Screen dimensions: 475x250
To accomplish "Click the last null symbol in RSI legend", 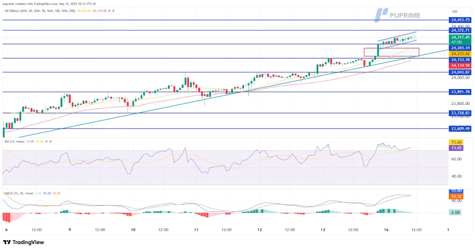I will 51,141.
